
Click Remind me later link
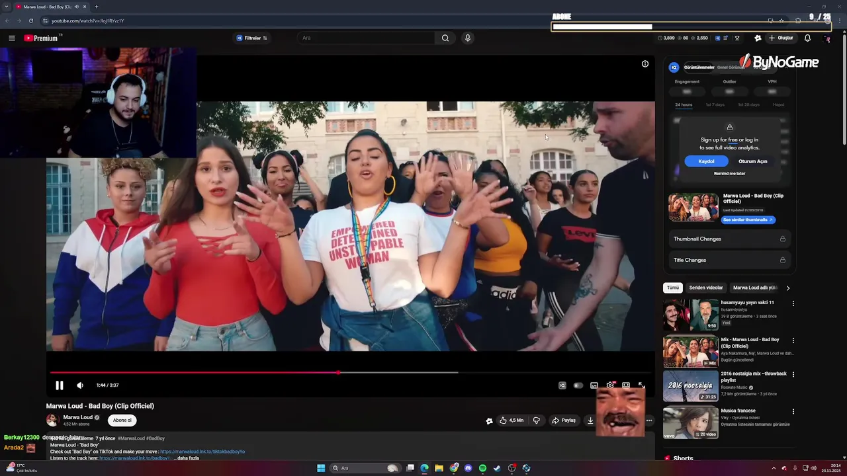(x=729, y=173)
